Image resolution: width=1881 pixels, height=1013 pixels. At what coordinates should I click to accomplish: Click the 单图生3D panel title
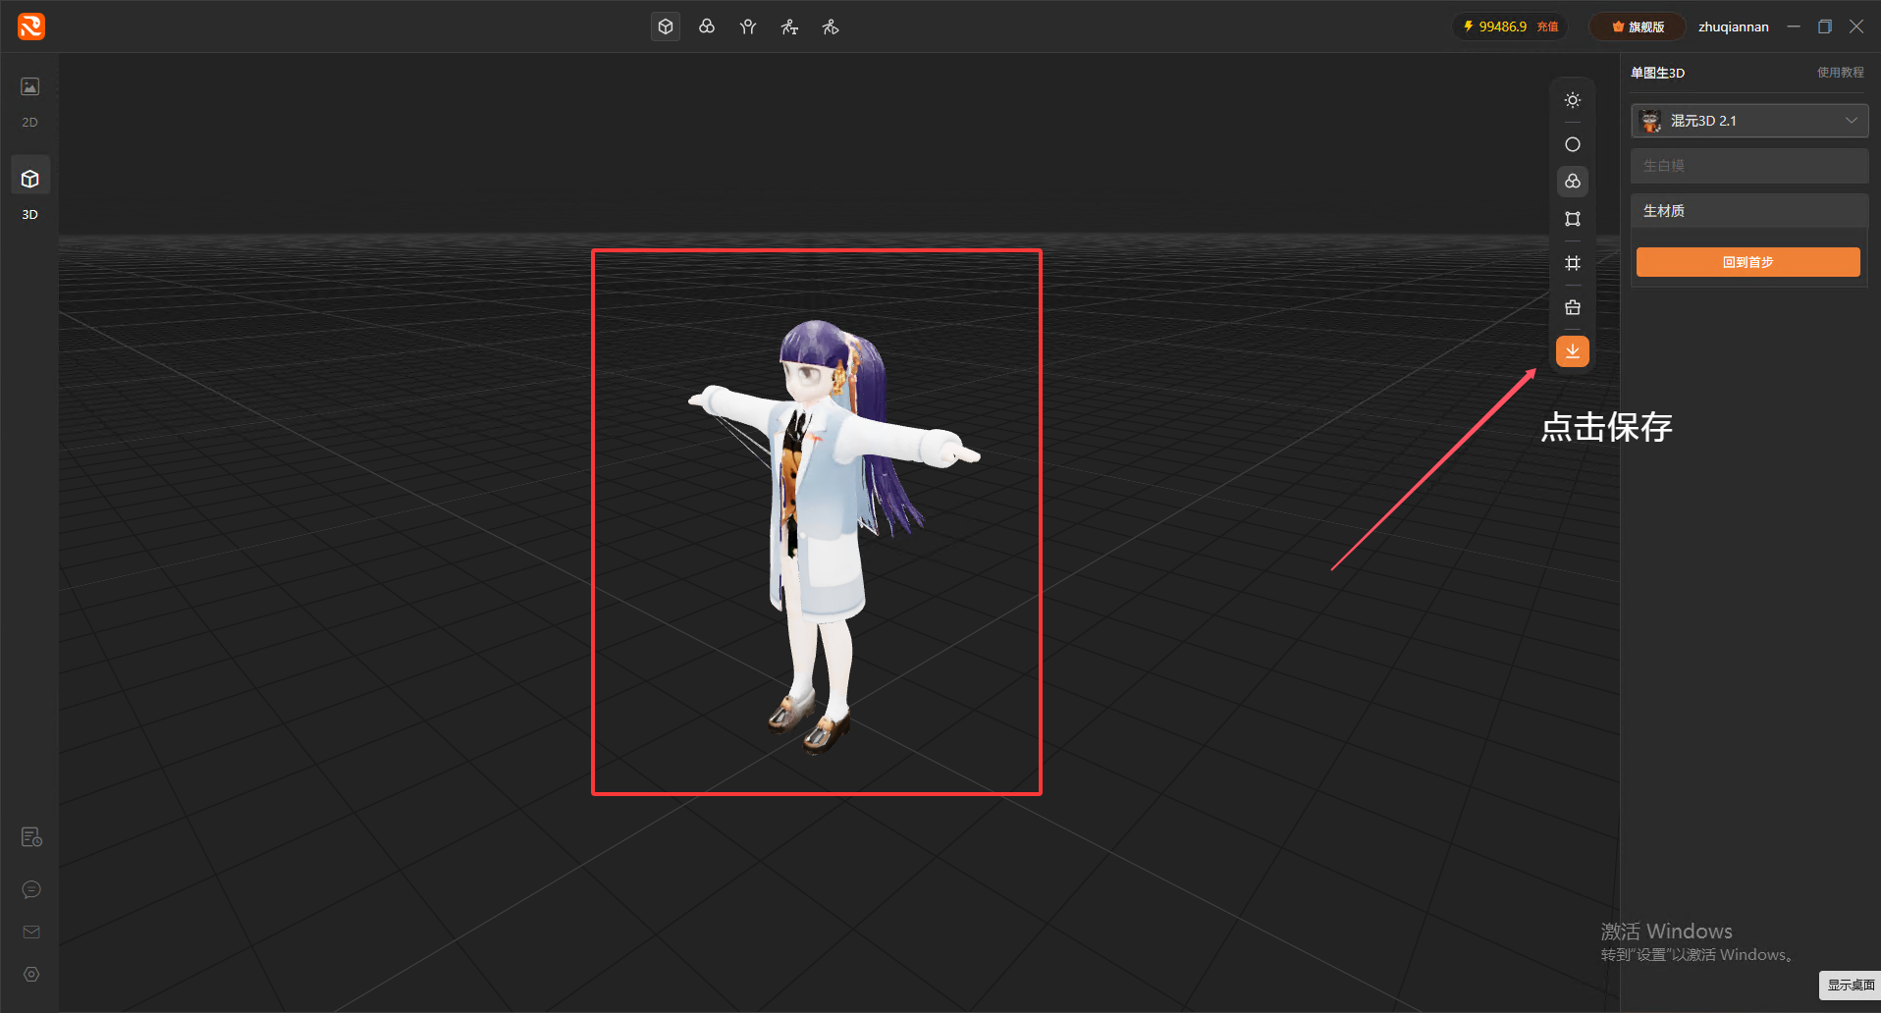click(x=1657, y=73)
